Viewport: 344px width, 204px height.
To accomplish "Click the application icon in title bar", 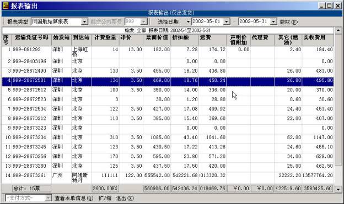I will tap(6, 5).
